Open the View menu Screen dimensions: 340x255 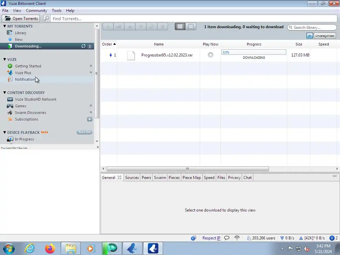[17, 11]
